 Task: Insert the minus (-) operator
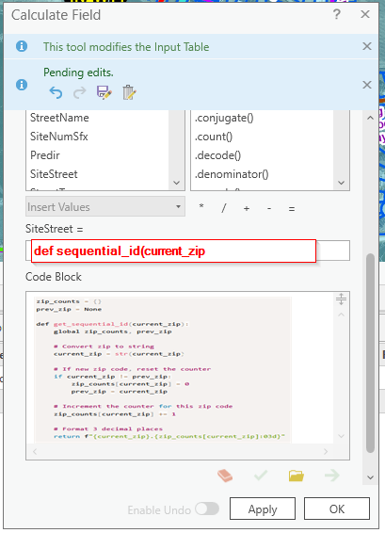269,208
